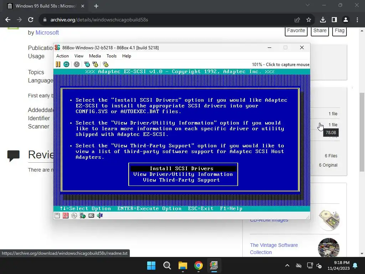Screen dimensions: 365x274
Task: Open the Tools menu in 86Box
Action: click(112, 56)
